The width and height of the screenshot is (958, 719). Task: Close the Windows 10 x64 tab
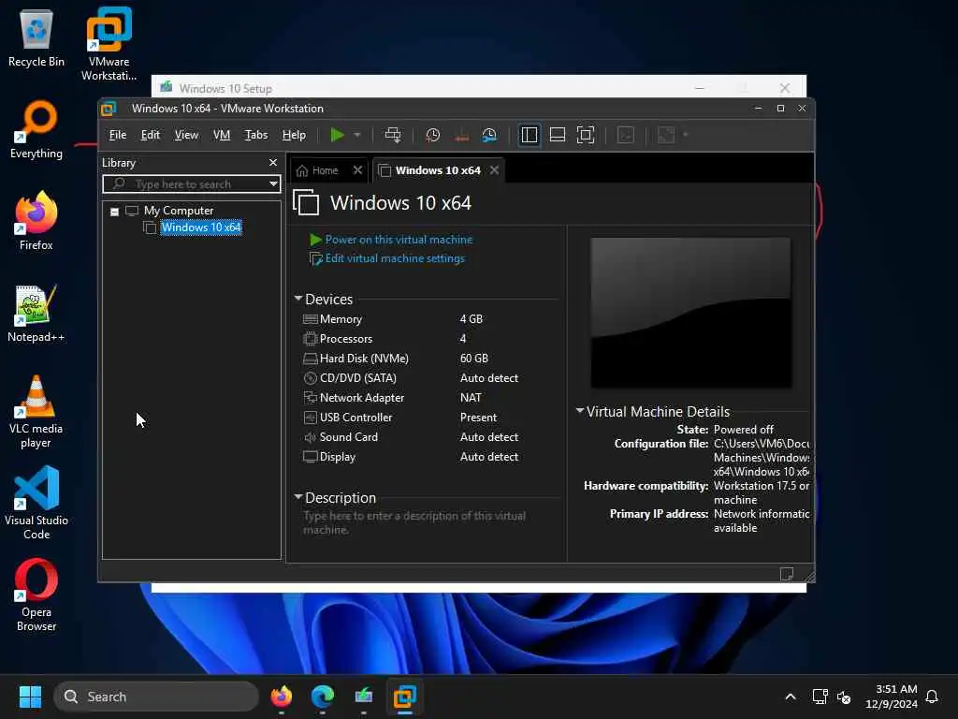pyautogui.click(x=494, y=170)
